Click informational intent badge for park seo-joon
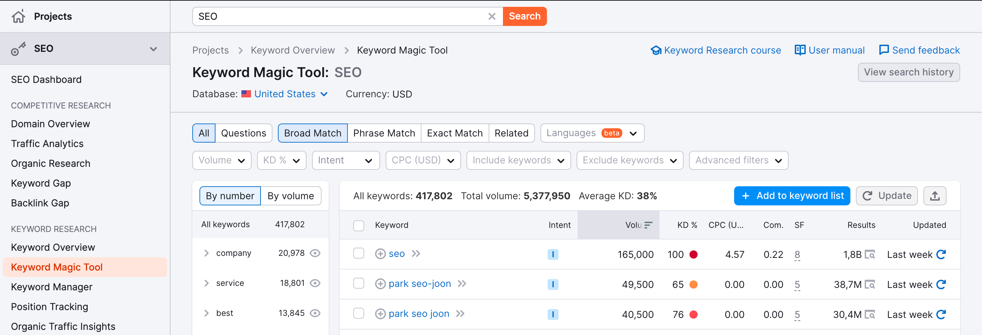The height and width of the screenshot is (335, 982). tap(553, 285)
